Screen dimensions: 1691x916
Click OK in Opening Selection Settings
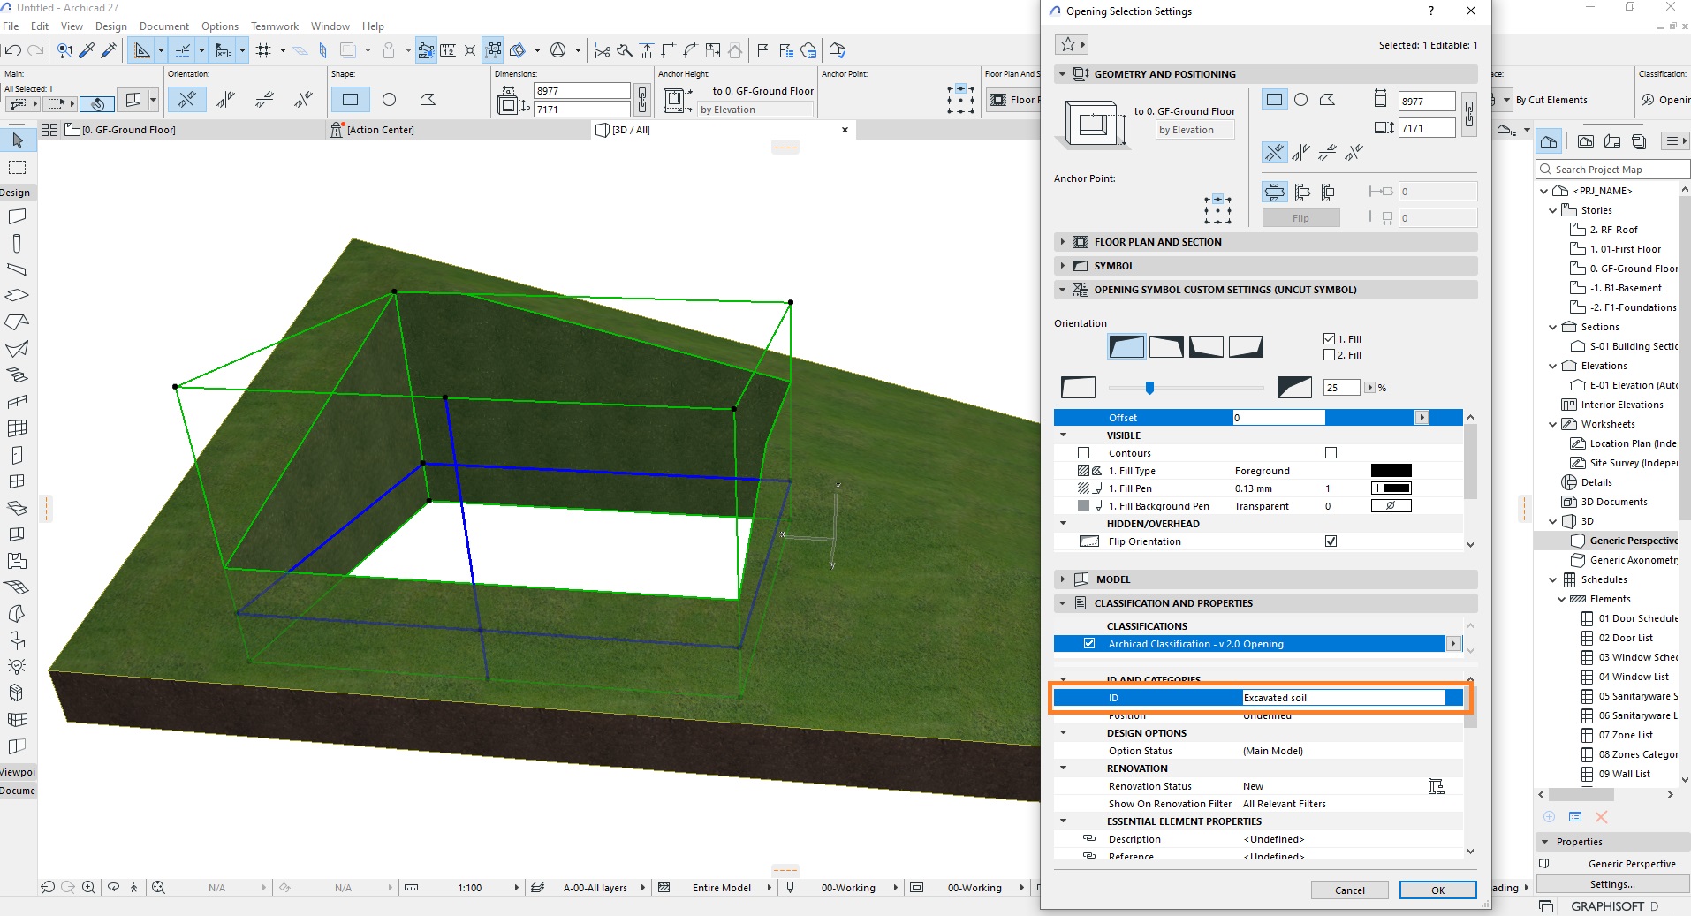coord(1437,890)
